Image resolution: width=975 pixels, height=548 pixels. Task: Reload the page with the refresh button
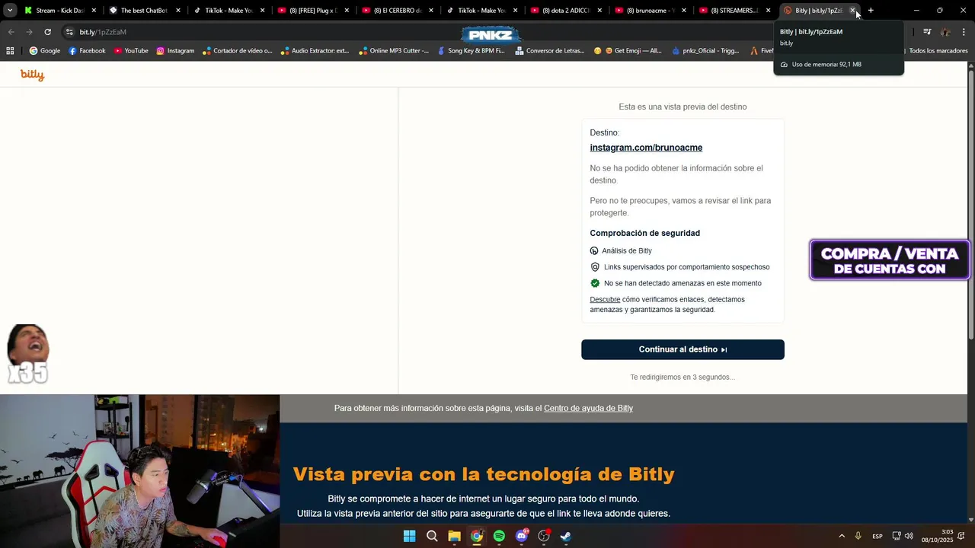click(47, 32)
